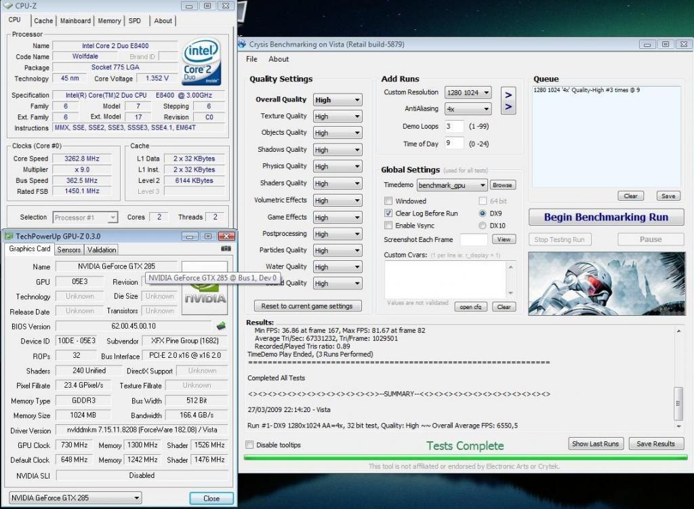This screenshot has width=694, height=509.
Task: Click the green BIOS save chip icon
Action: click(221, 326)
